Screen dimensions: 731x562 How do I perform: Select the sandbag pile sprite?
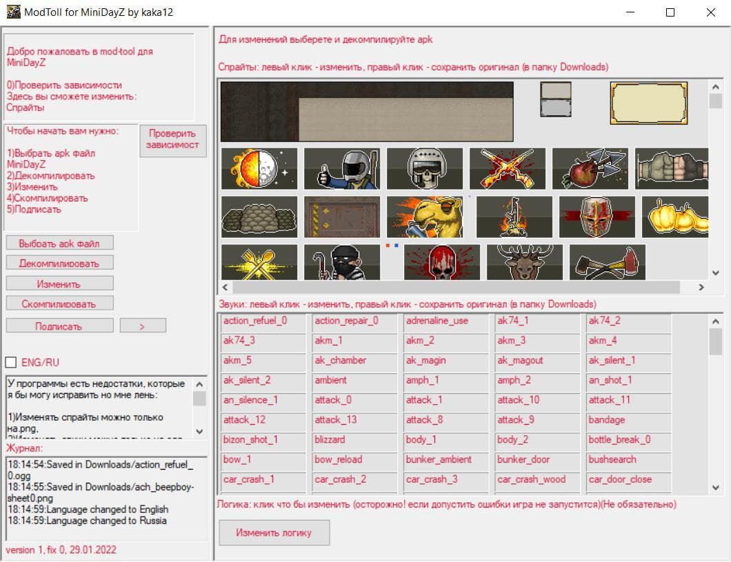(x=259, y=217)
